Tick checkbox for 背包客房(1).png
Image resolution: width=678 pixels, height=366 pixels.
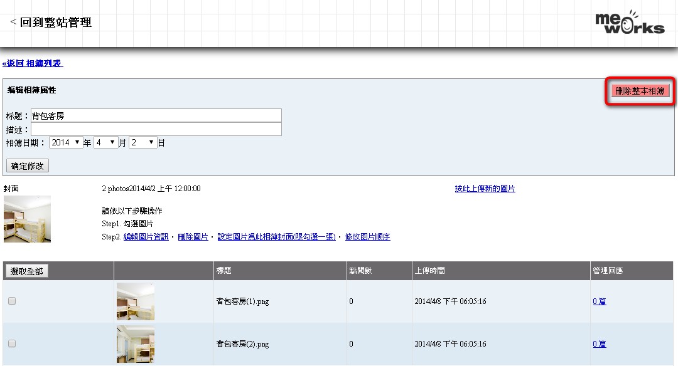point(12,301)
